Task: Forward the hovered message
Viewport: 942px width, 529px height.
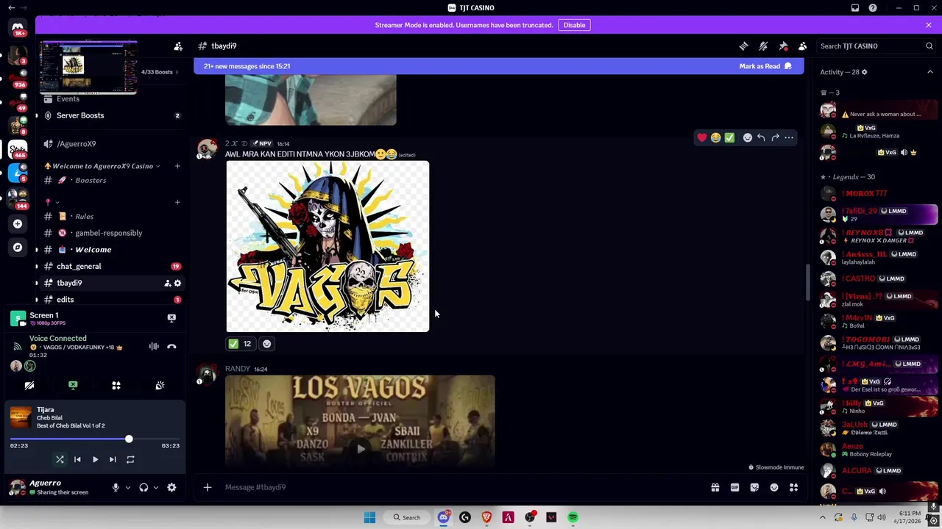Action: pyautogui.click(x=775, y=137)
